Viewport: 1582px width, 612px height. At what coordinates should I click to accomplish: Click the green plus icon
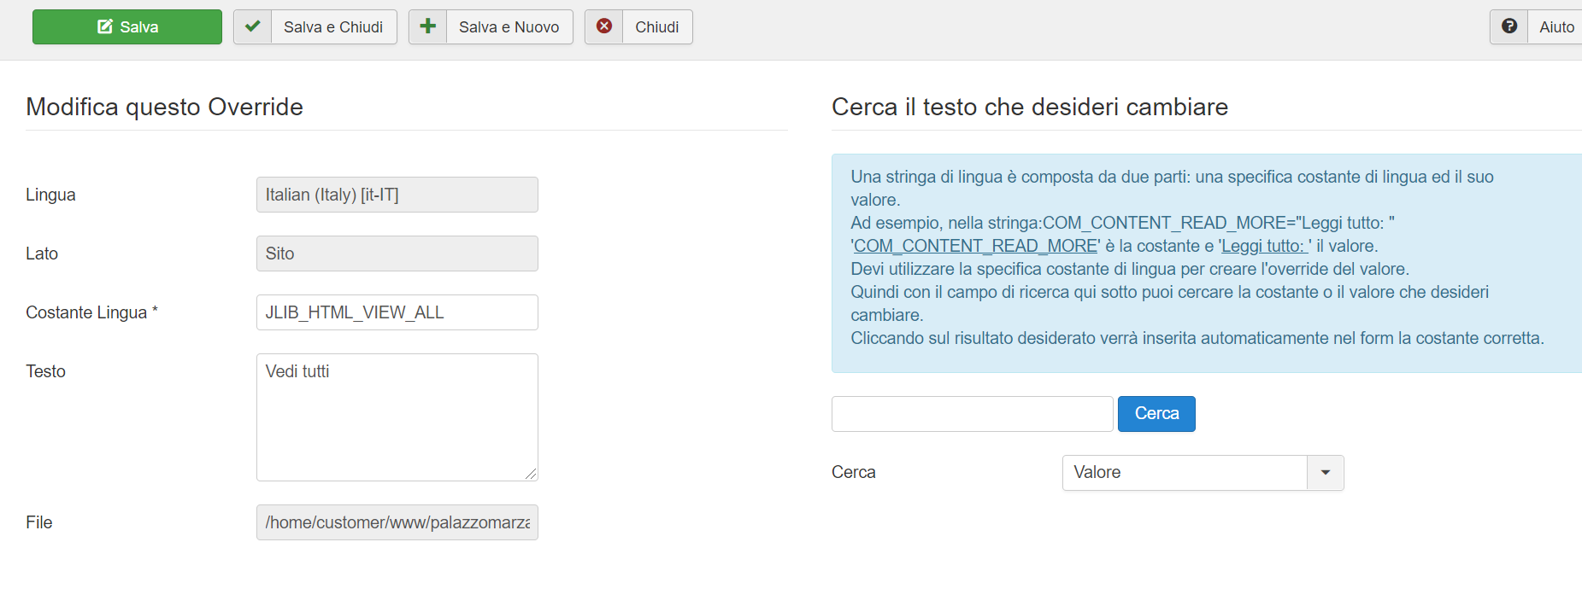pos(428,26)
